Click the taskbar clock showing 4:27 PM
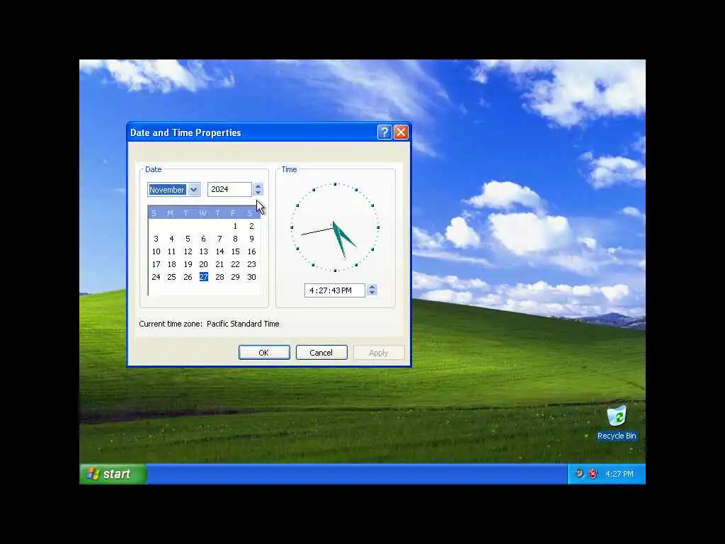 tap(619, 474)
